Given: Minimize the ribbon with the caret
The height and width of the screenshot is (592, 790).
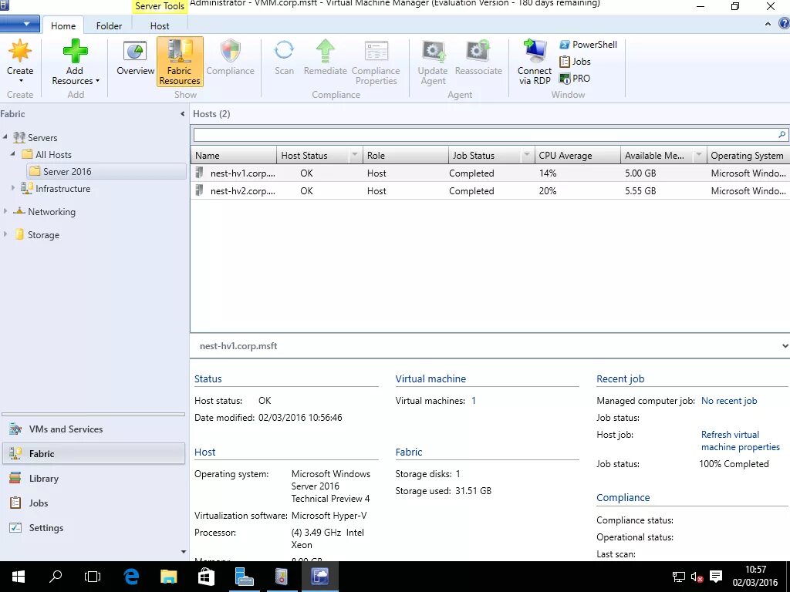Looking at the screenshot, I should [768, 24].
